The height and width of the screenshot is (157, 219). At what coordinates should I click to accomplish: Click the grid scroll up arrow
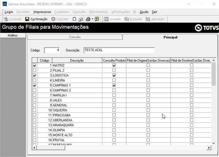tap(214, 60)
